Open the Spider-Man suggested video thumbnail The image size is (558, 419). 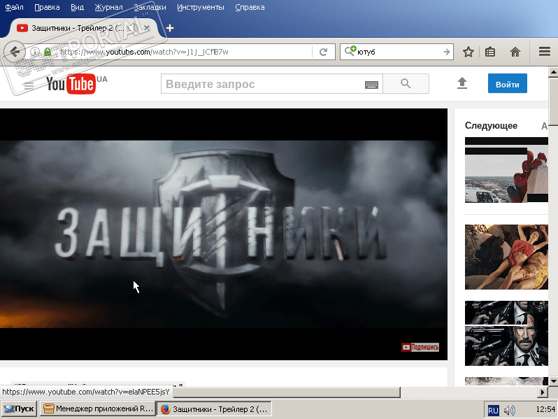click(x=506, y=170)
